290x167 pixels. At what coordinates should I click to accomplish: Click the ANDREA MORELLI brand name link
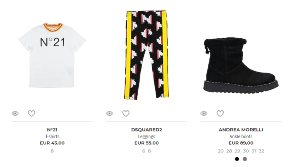click(241, 130)
